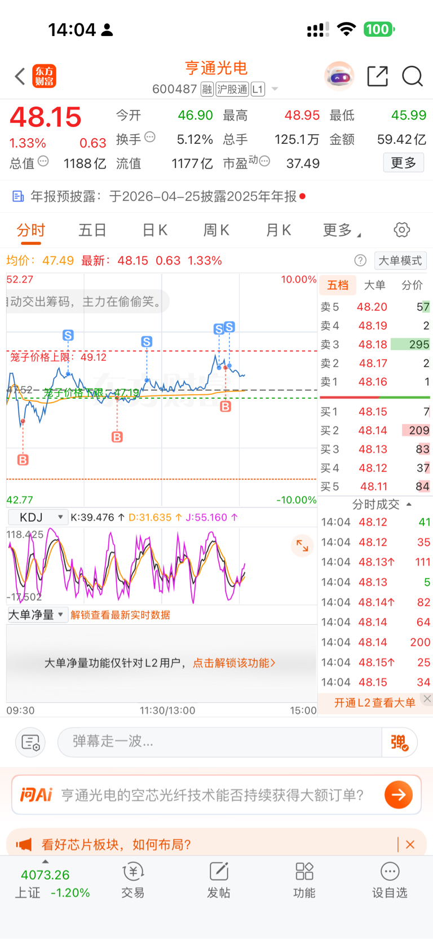This screenshot has height=939, width=433.
Task: Tap the 融 margin trading badge
Action: (x=207, y=89)
